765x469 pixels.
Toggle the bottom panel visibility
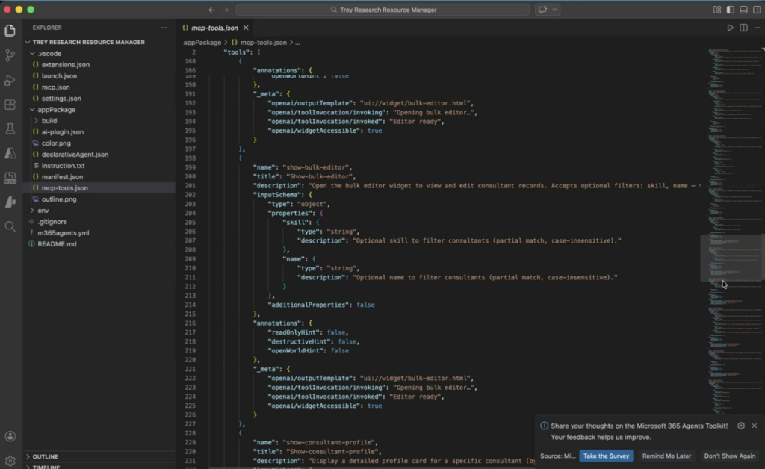pos(743,10)
